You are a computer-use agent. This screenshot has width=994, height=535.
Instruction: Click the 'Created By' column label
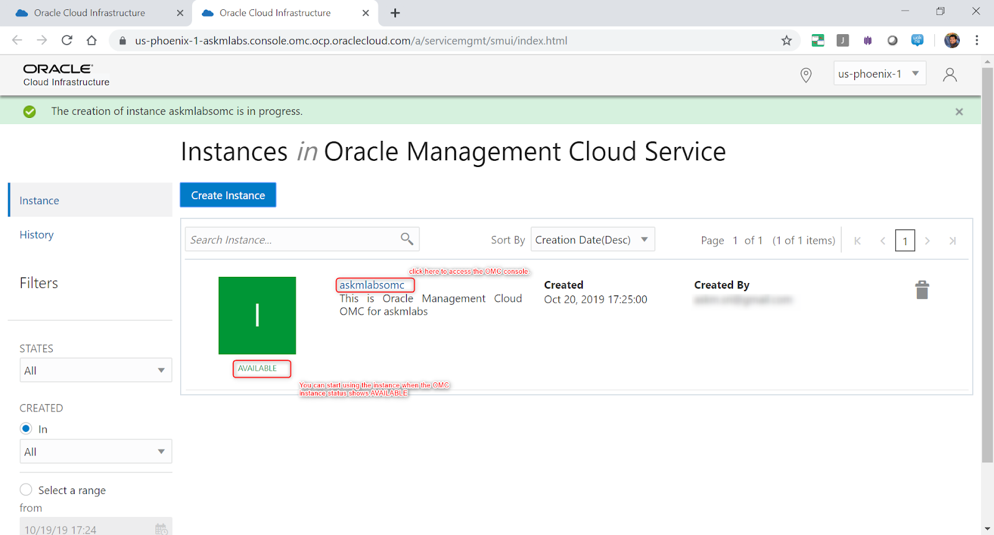click(722, 285)
